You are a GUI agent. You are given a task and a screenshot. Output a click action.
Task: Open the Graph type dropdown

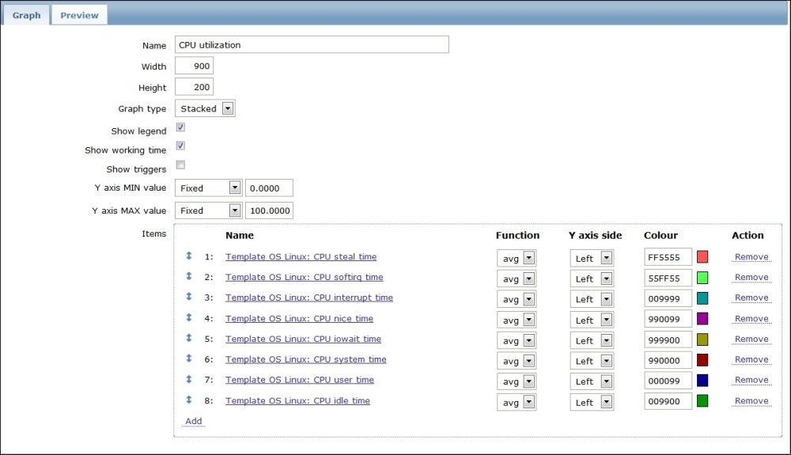click(205, 108)
